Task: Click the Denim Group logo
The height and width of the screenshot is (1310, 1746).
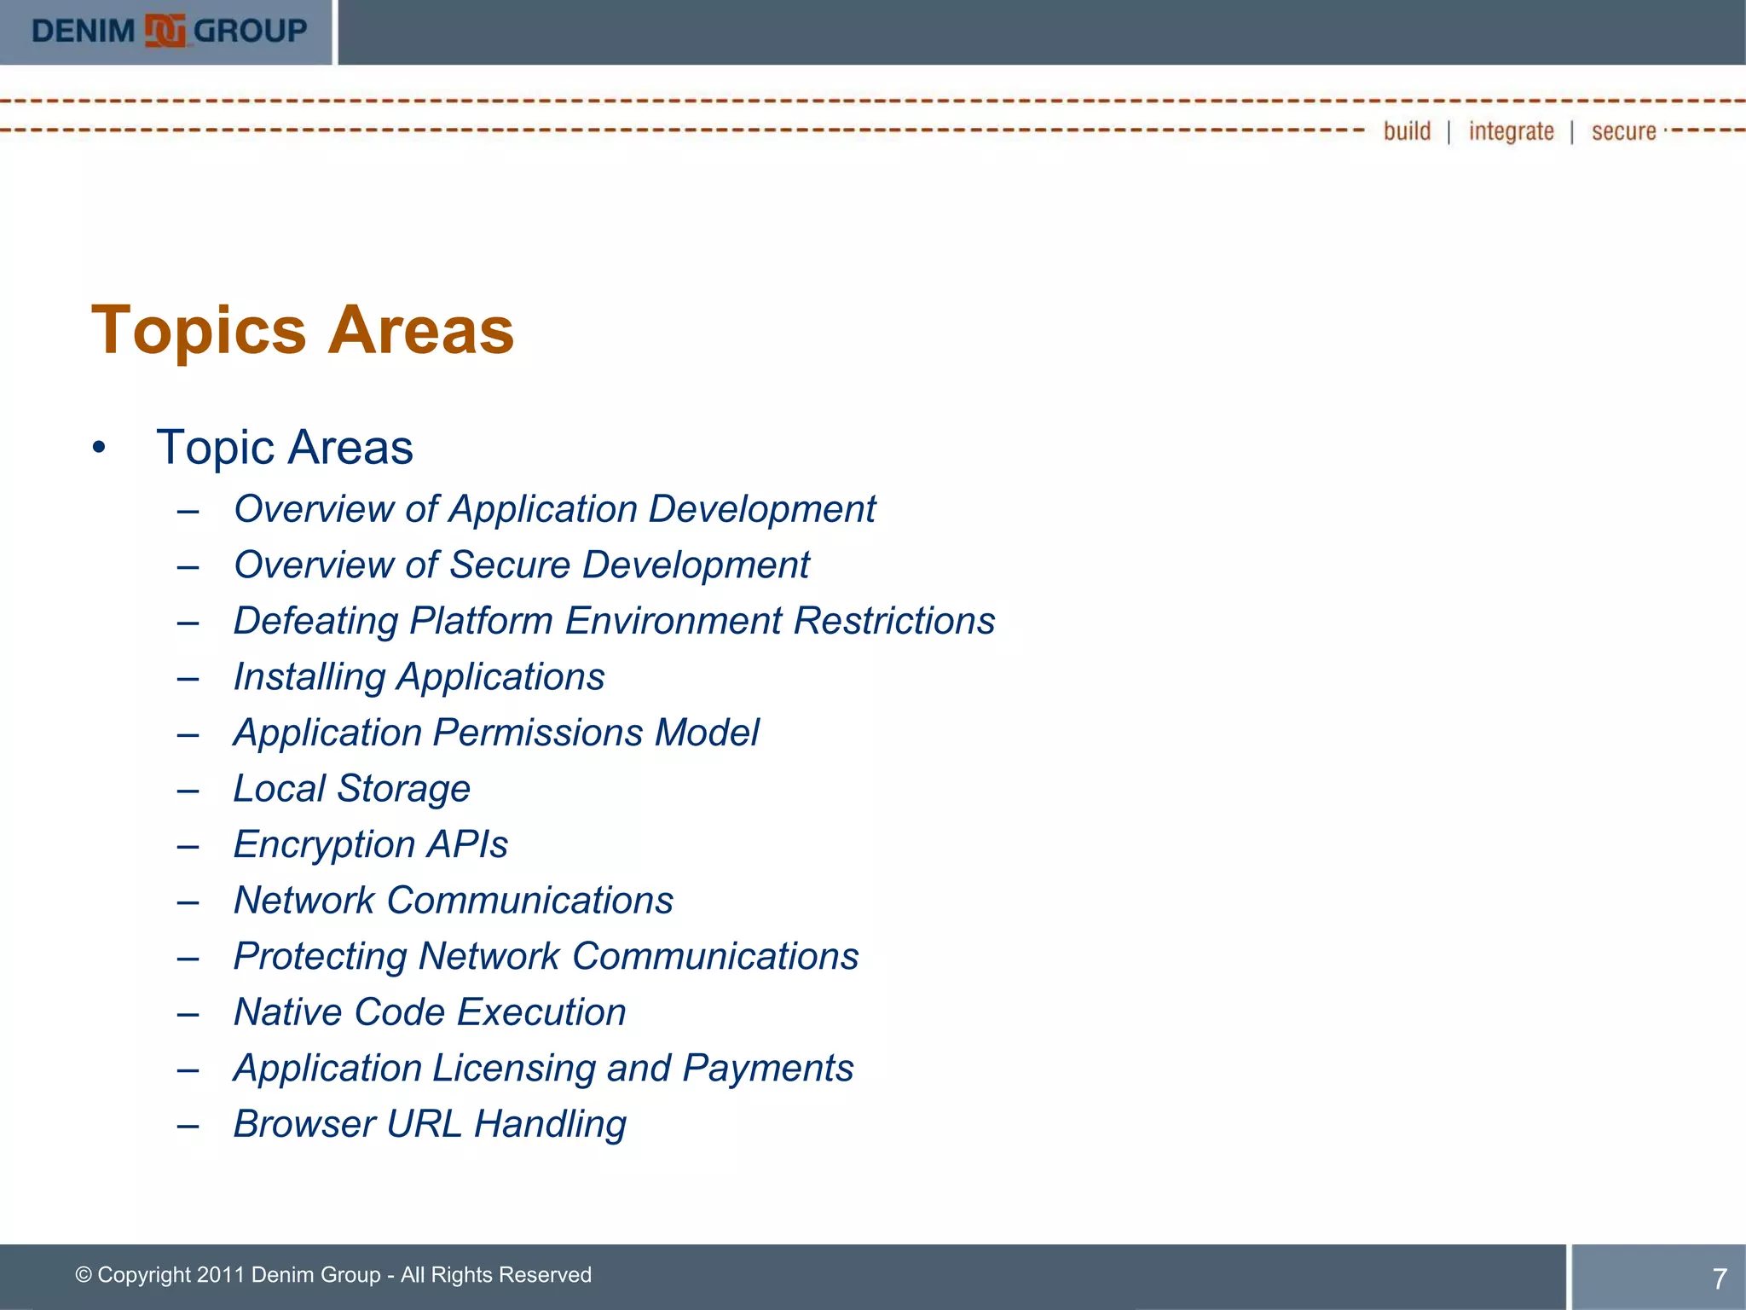Action: [169, 32]
